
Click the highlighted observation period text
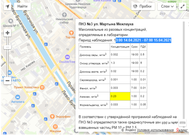point(144,40)
